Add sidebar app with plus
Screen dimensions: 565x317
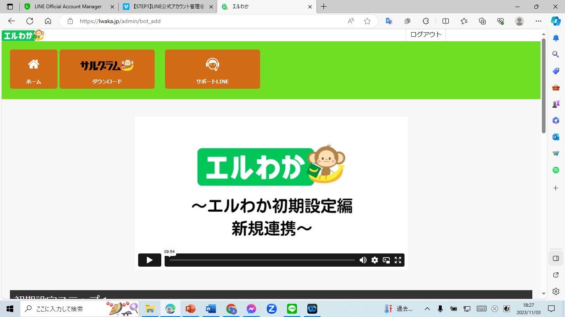pyautogui.click(x=556, y=188)
